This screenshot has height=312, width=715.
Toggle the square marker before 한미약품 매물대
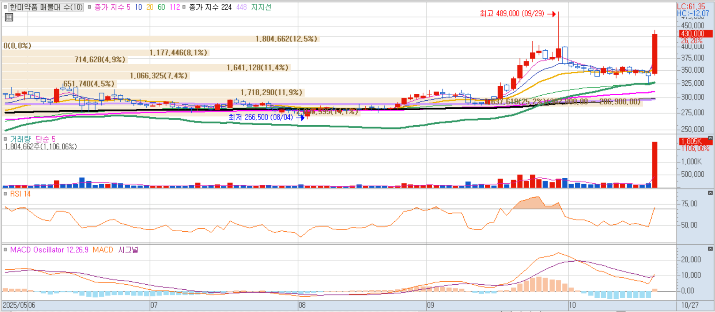(5, 7)
